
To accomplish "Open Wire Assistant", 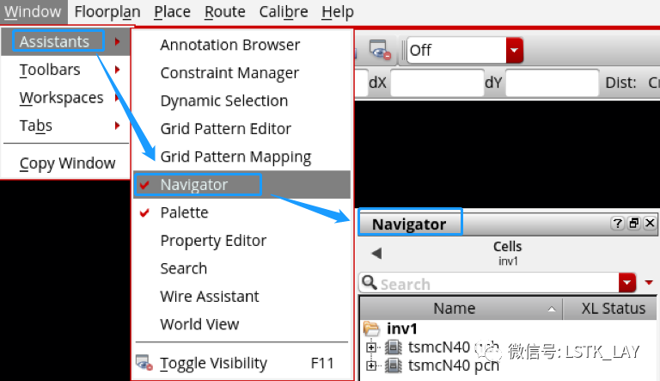I will 242,297.
